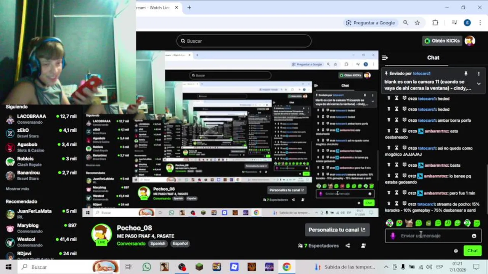Open ambarmrtnz profile from the 'basta' message
Viewport: 488px width, 274px height.
click(x=436, y=166)
